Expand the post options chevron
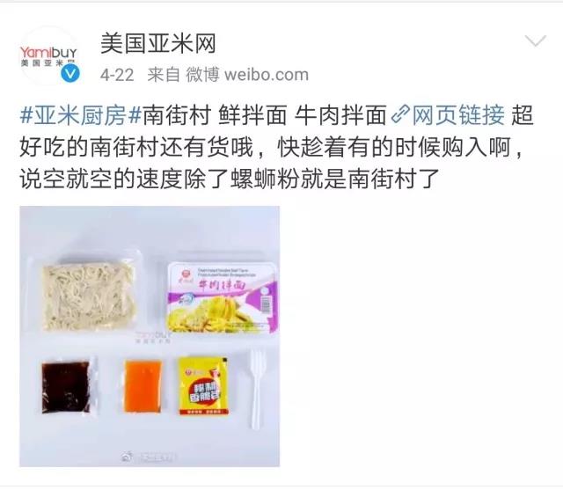 (x=536, y=40)
